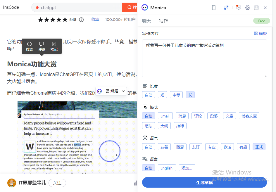The width and height of the screenshot is (276, 192).
Task: Select 文章 format option
Action: [230, 116]
